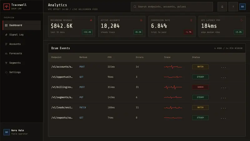Open row menu for /v1/opportunit endpoint
Image resolution: width=250 pixels, height=141 pixels.
pos(223,77)
